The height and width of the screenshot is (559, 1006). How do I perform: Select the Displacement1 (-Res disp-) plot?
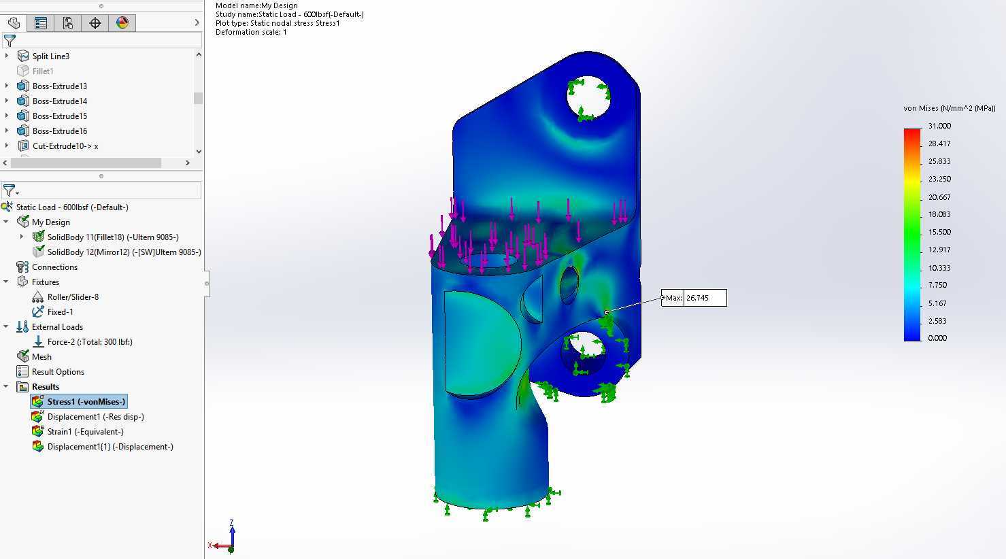88,416
